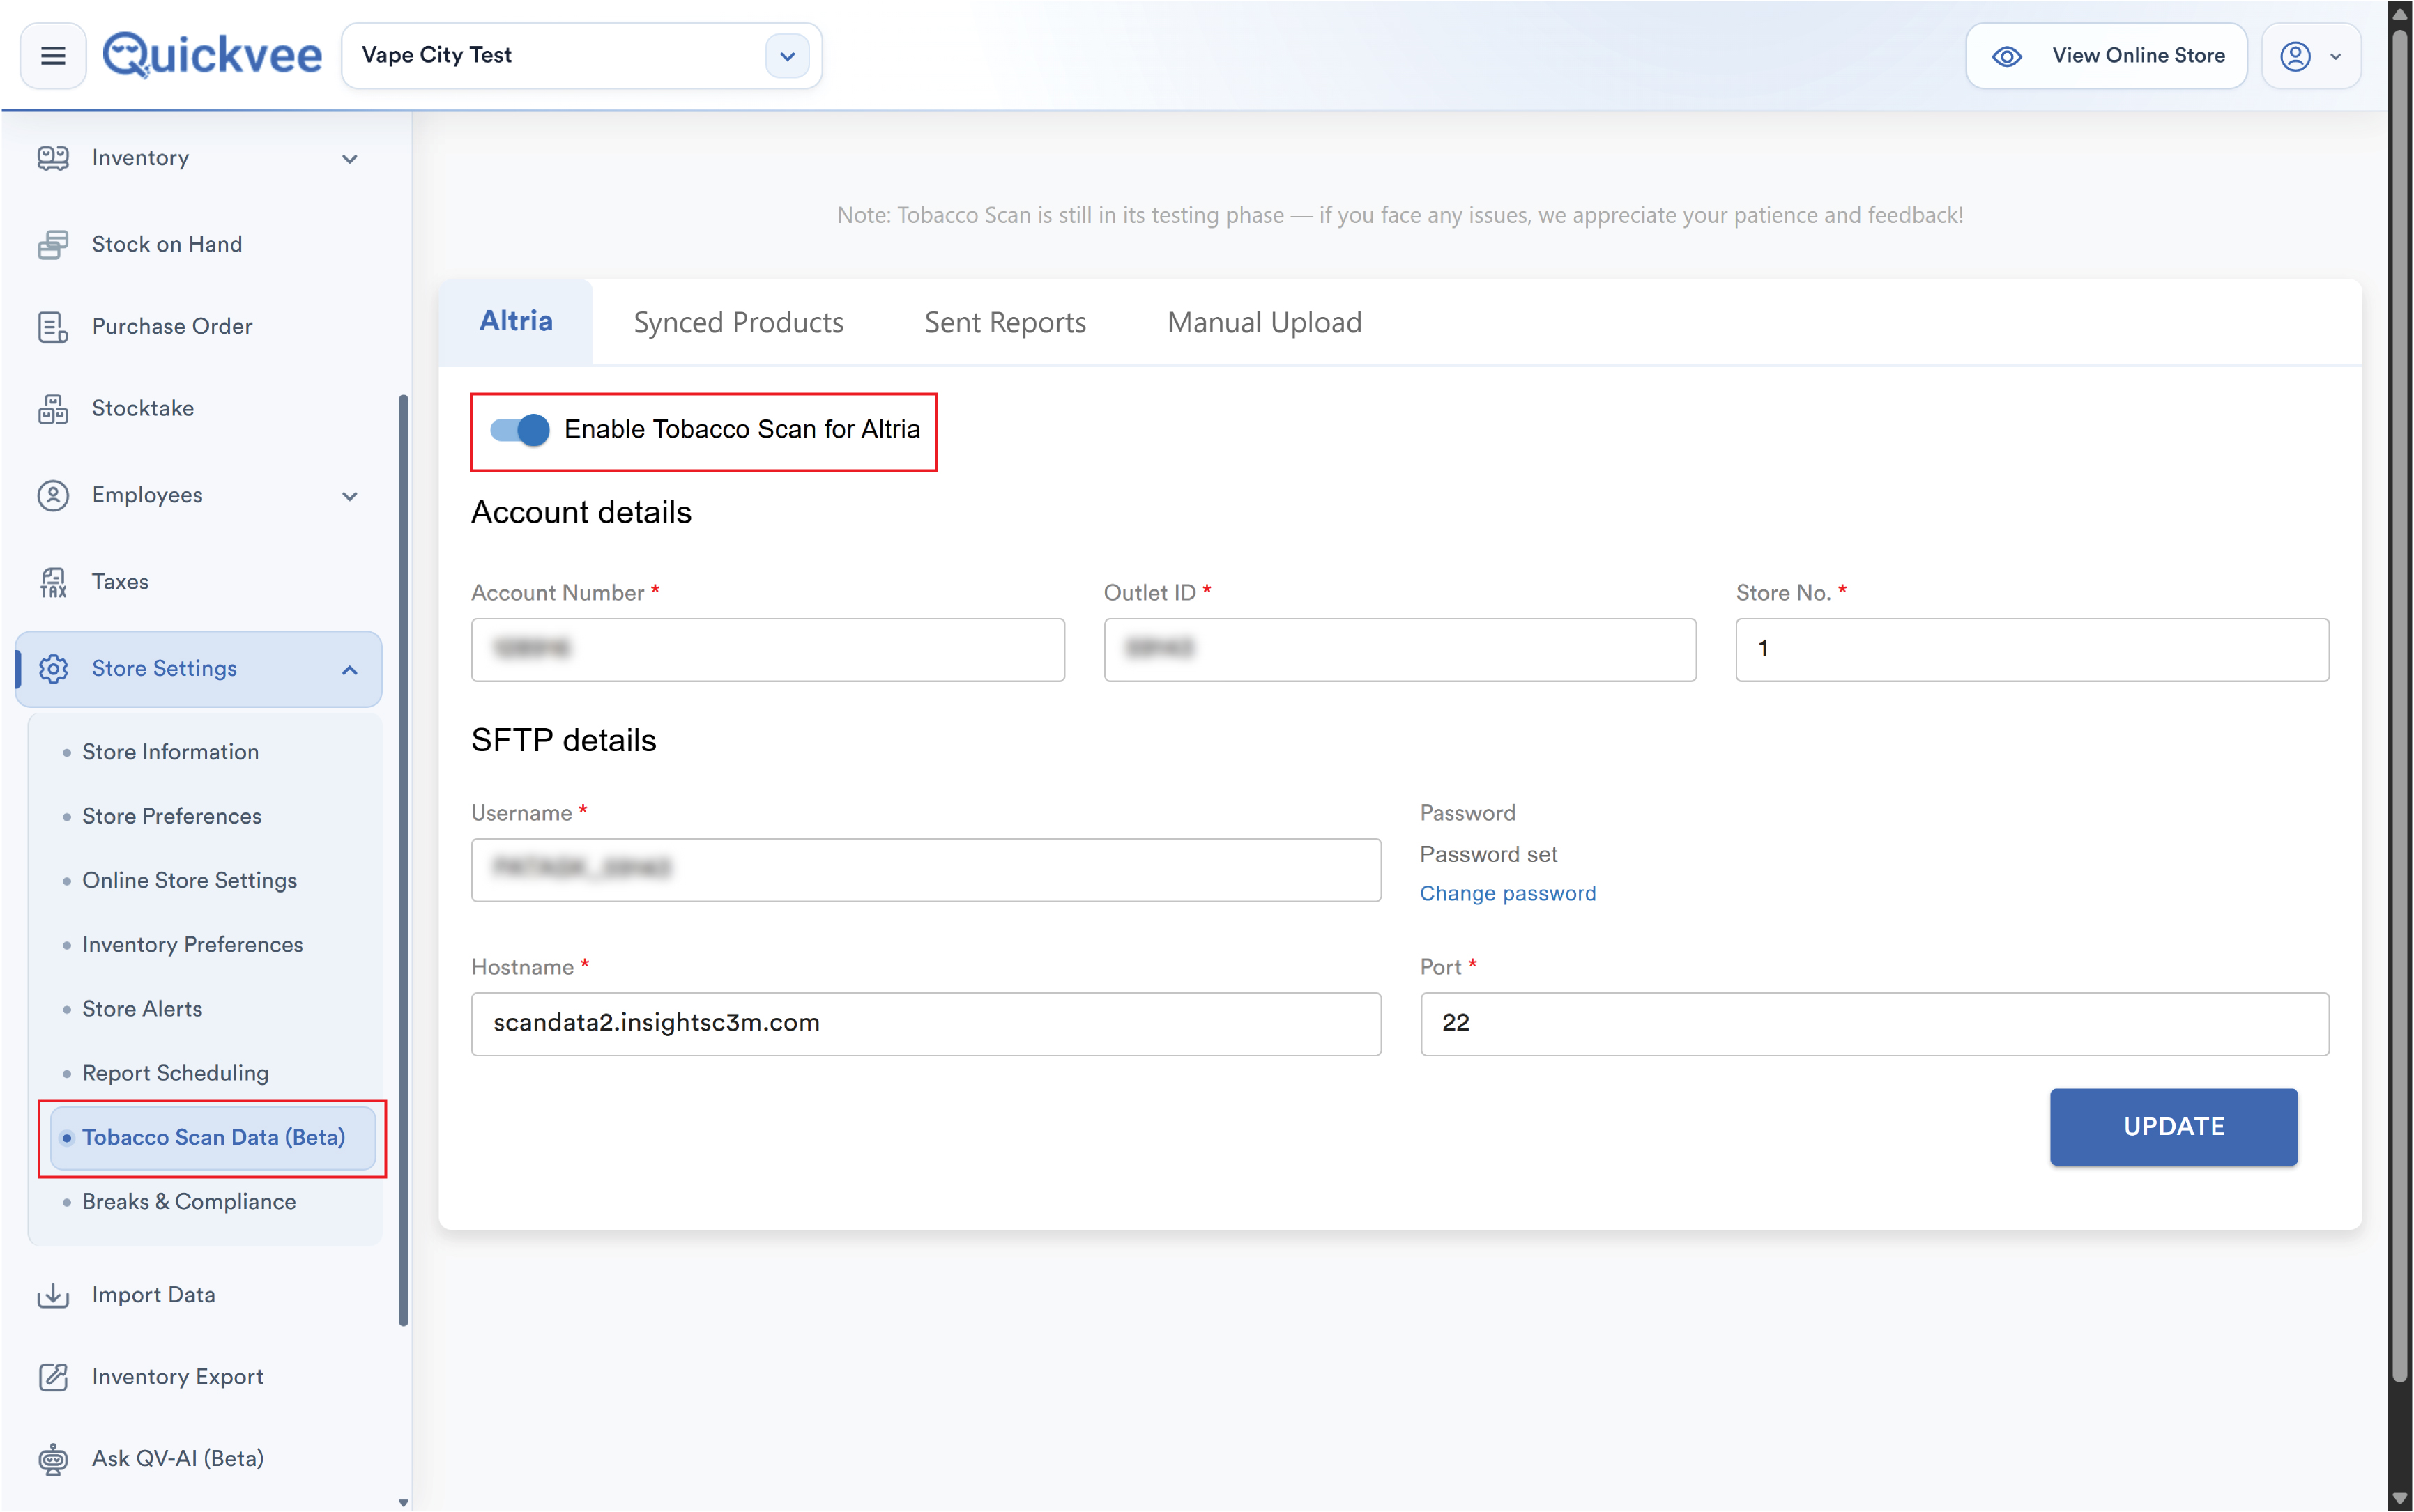Open the Taxes page
This screenshot has height=1512, width=2414.
coord(120,582)
